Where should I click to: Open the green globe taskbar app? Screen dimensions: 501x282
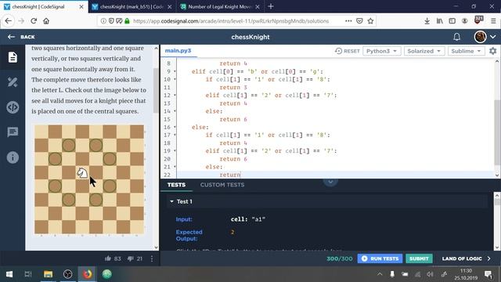pyautogui.click(x=106, y=274)
